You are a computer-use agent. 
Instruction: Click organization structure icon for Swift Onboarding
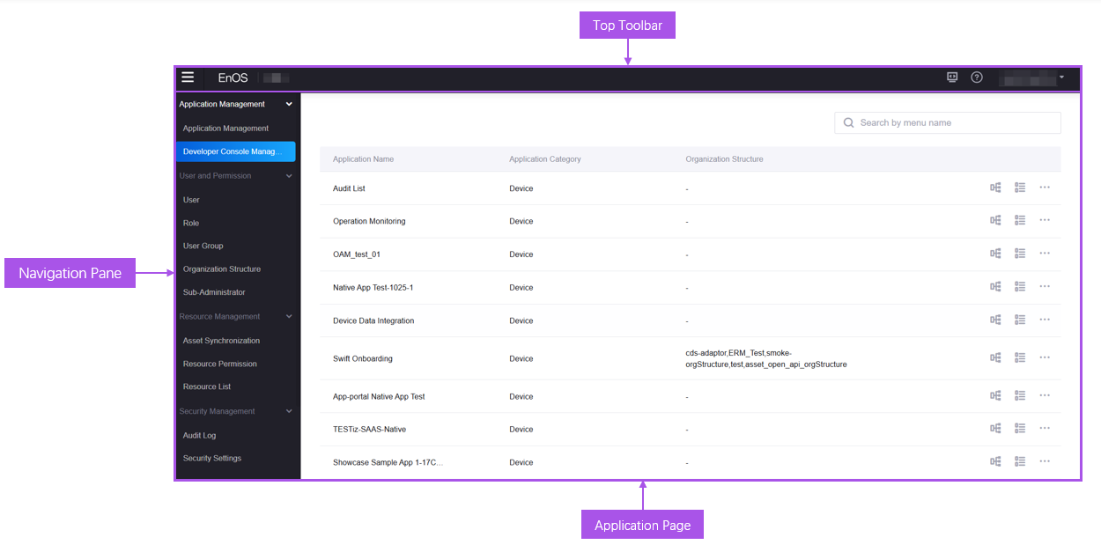pyautogui.click(x=995, y=357)
